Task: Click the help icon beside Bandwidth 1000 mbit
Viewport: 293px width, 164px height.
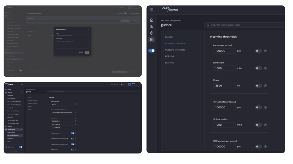Action: pos(265,68)
